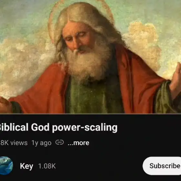Click the chain link icon beside 1y ago

pyautogui.click(x=59, y=142)
